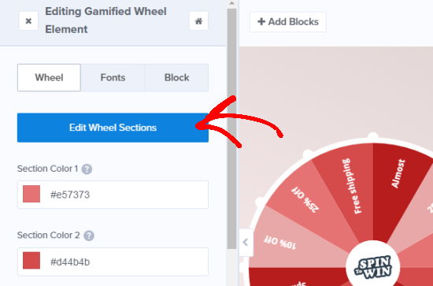Click Edit Wheel Sections button
This screenshot has height=286, width=433.
(x=113, y=128)
